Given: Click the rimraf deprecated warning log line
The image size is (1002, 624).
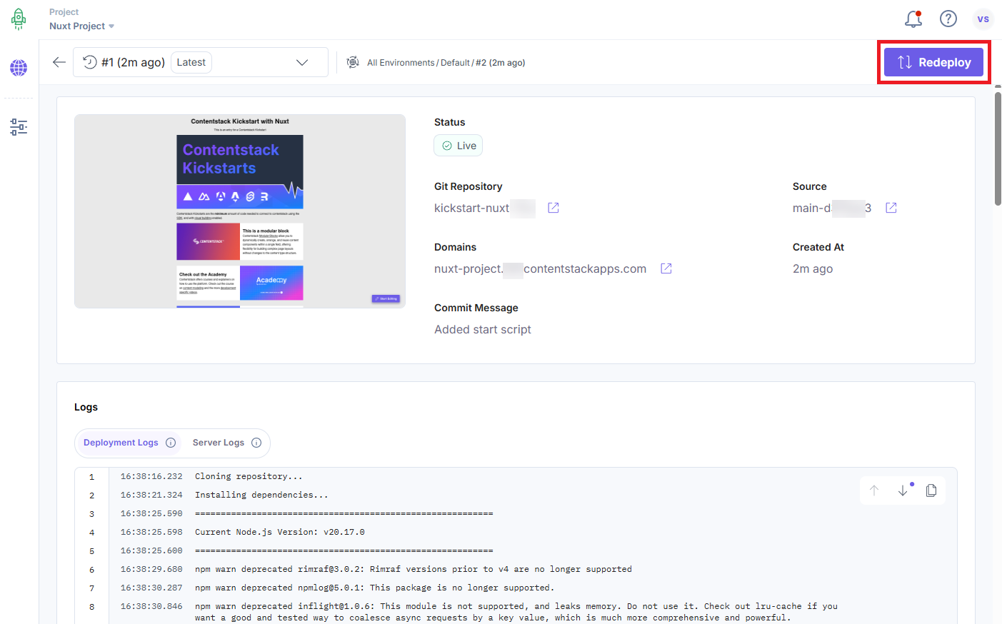Looking at the screenshot, I should click(414, 569).
